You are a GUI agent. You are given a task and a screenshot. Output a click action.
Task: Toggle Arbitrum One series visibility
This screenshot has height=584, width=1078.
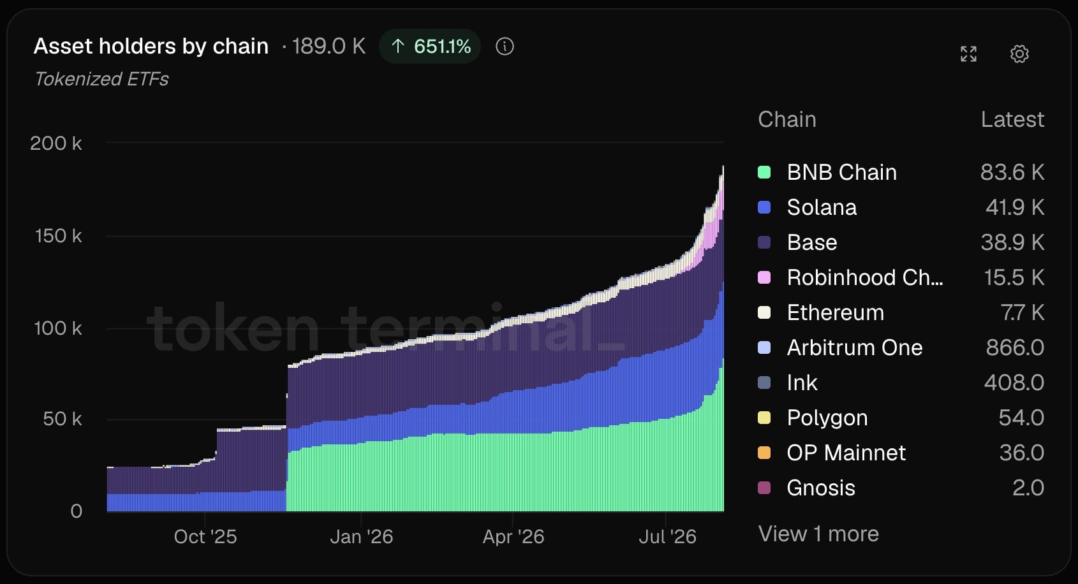(x=901, y=347)
